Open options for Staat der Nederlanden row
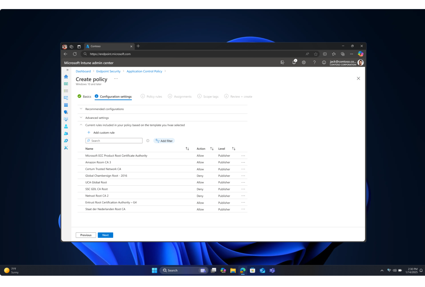425x287 pixels. click(x=243, y=209)
